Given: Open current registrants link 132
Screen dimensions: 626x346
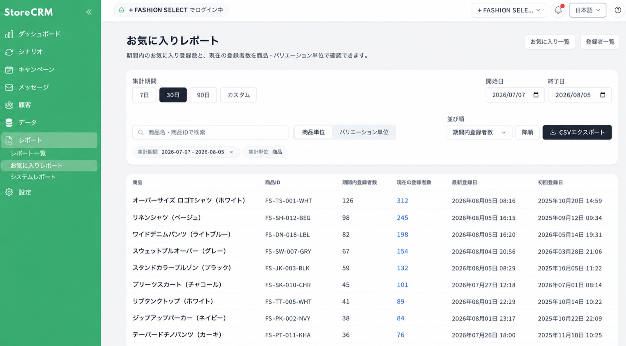Looking at the screenshot, I should click(402, 268).
